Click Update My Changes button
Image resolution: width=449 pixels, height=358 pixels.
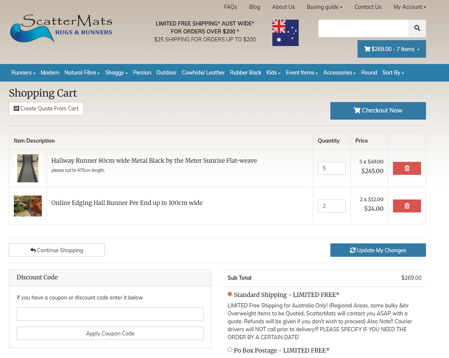click(378, 250)
